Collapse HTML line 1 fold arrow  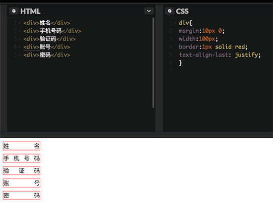[x=20, y=23]
